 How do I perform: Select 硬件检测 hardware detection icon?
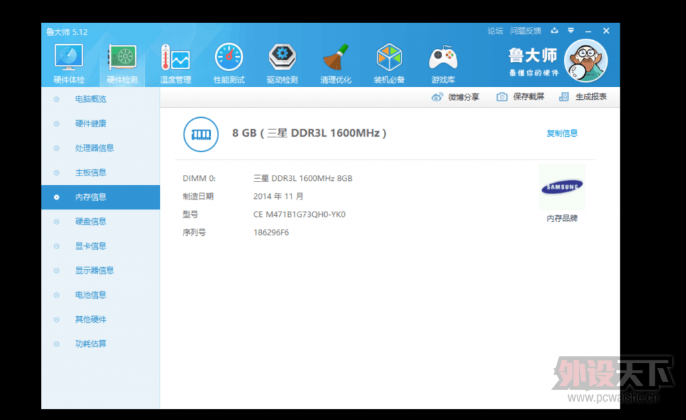click(122, 64)
